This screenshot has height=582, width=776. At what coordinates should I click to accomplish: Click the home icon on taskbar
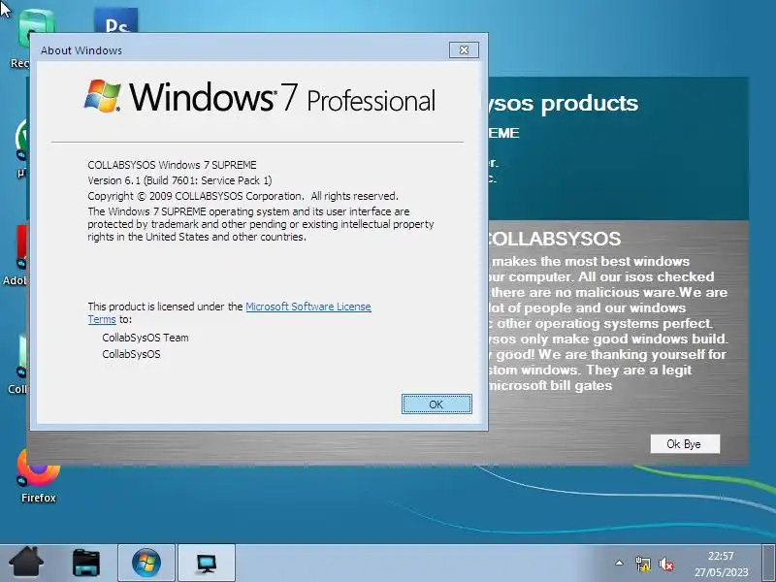pos(26,563)
